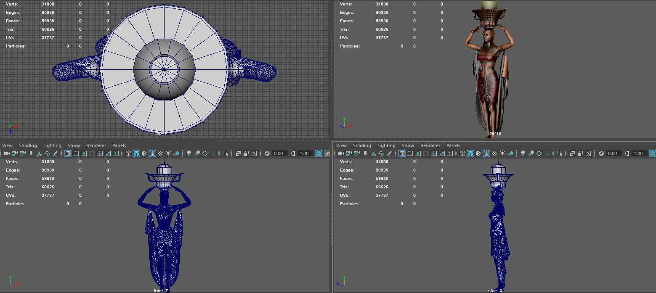Click Image Plane icon in front panel toolbar

pos(39,153)
